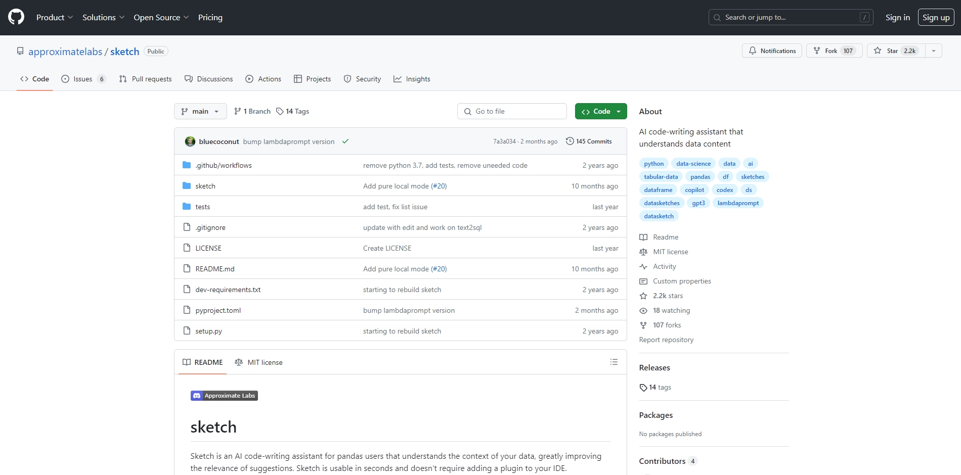Open the main branch selector
This screenshot has width=961, height=475.
(x=200, y=111)
